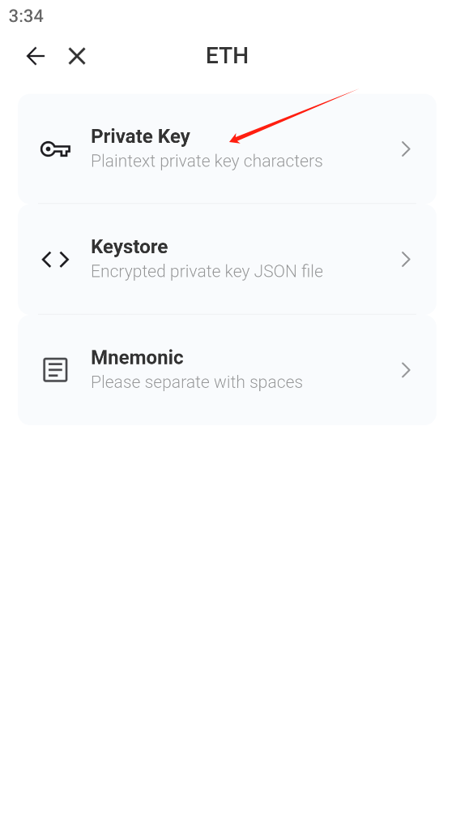This screenshot has width=456, height=814.
Task: Open the Mnemonic row's right chevron
Action: point(406,370)
